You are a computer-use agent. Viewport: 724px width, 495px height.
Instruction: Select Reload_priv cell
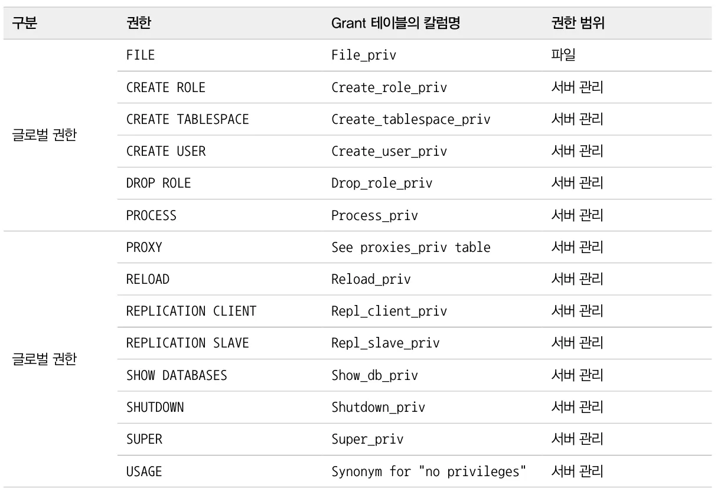[371, 280]
